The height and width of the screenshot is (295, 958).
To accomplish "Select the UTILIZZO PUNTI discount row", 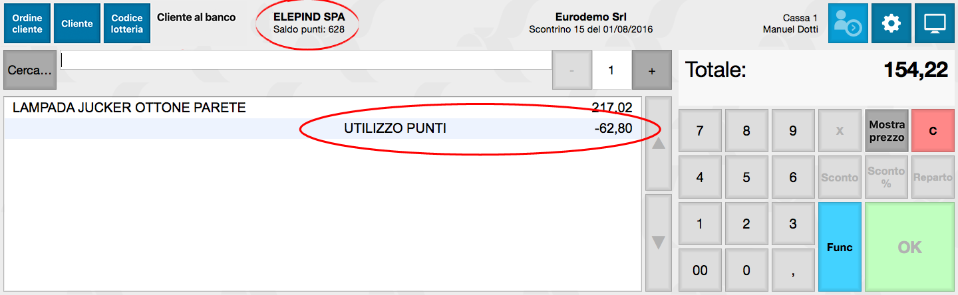I will pos(323,129).
